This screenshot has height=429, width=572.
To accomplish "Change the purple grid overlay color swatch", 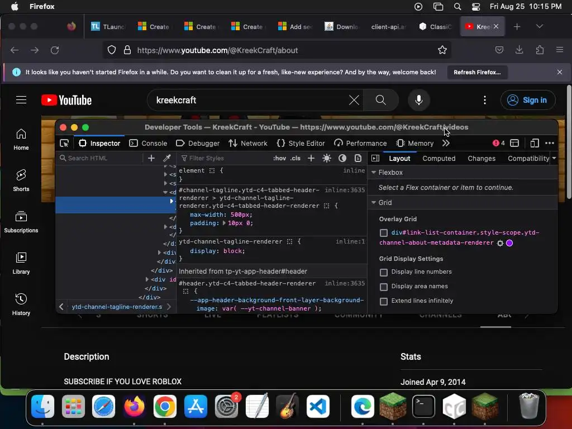I will (509, 243).
